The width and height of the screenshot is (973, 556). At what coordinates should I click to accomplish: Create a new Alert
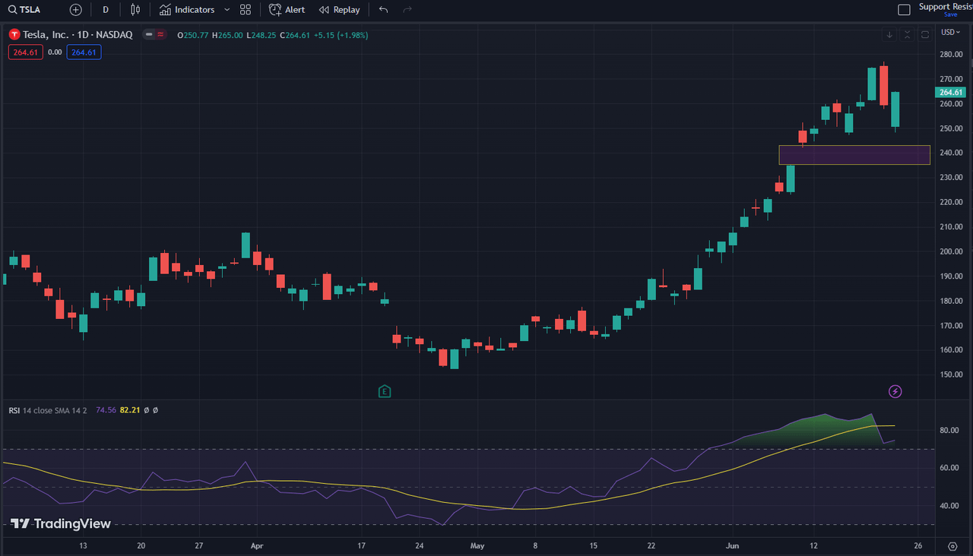[287, 10]
